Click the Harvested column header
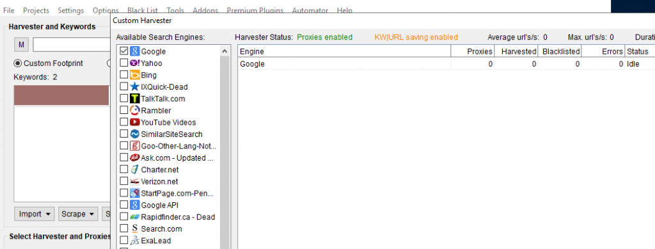 tap(516, 51)
